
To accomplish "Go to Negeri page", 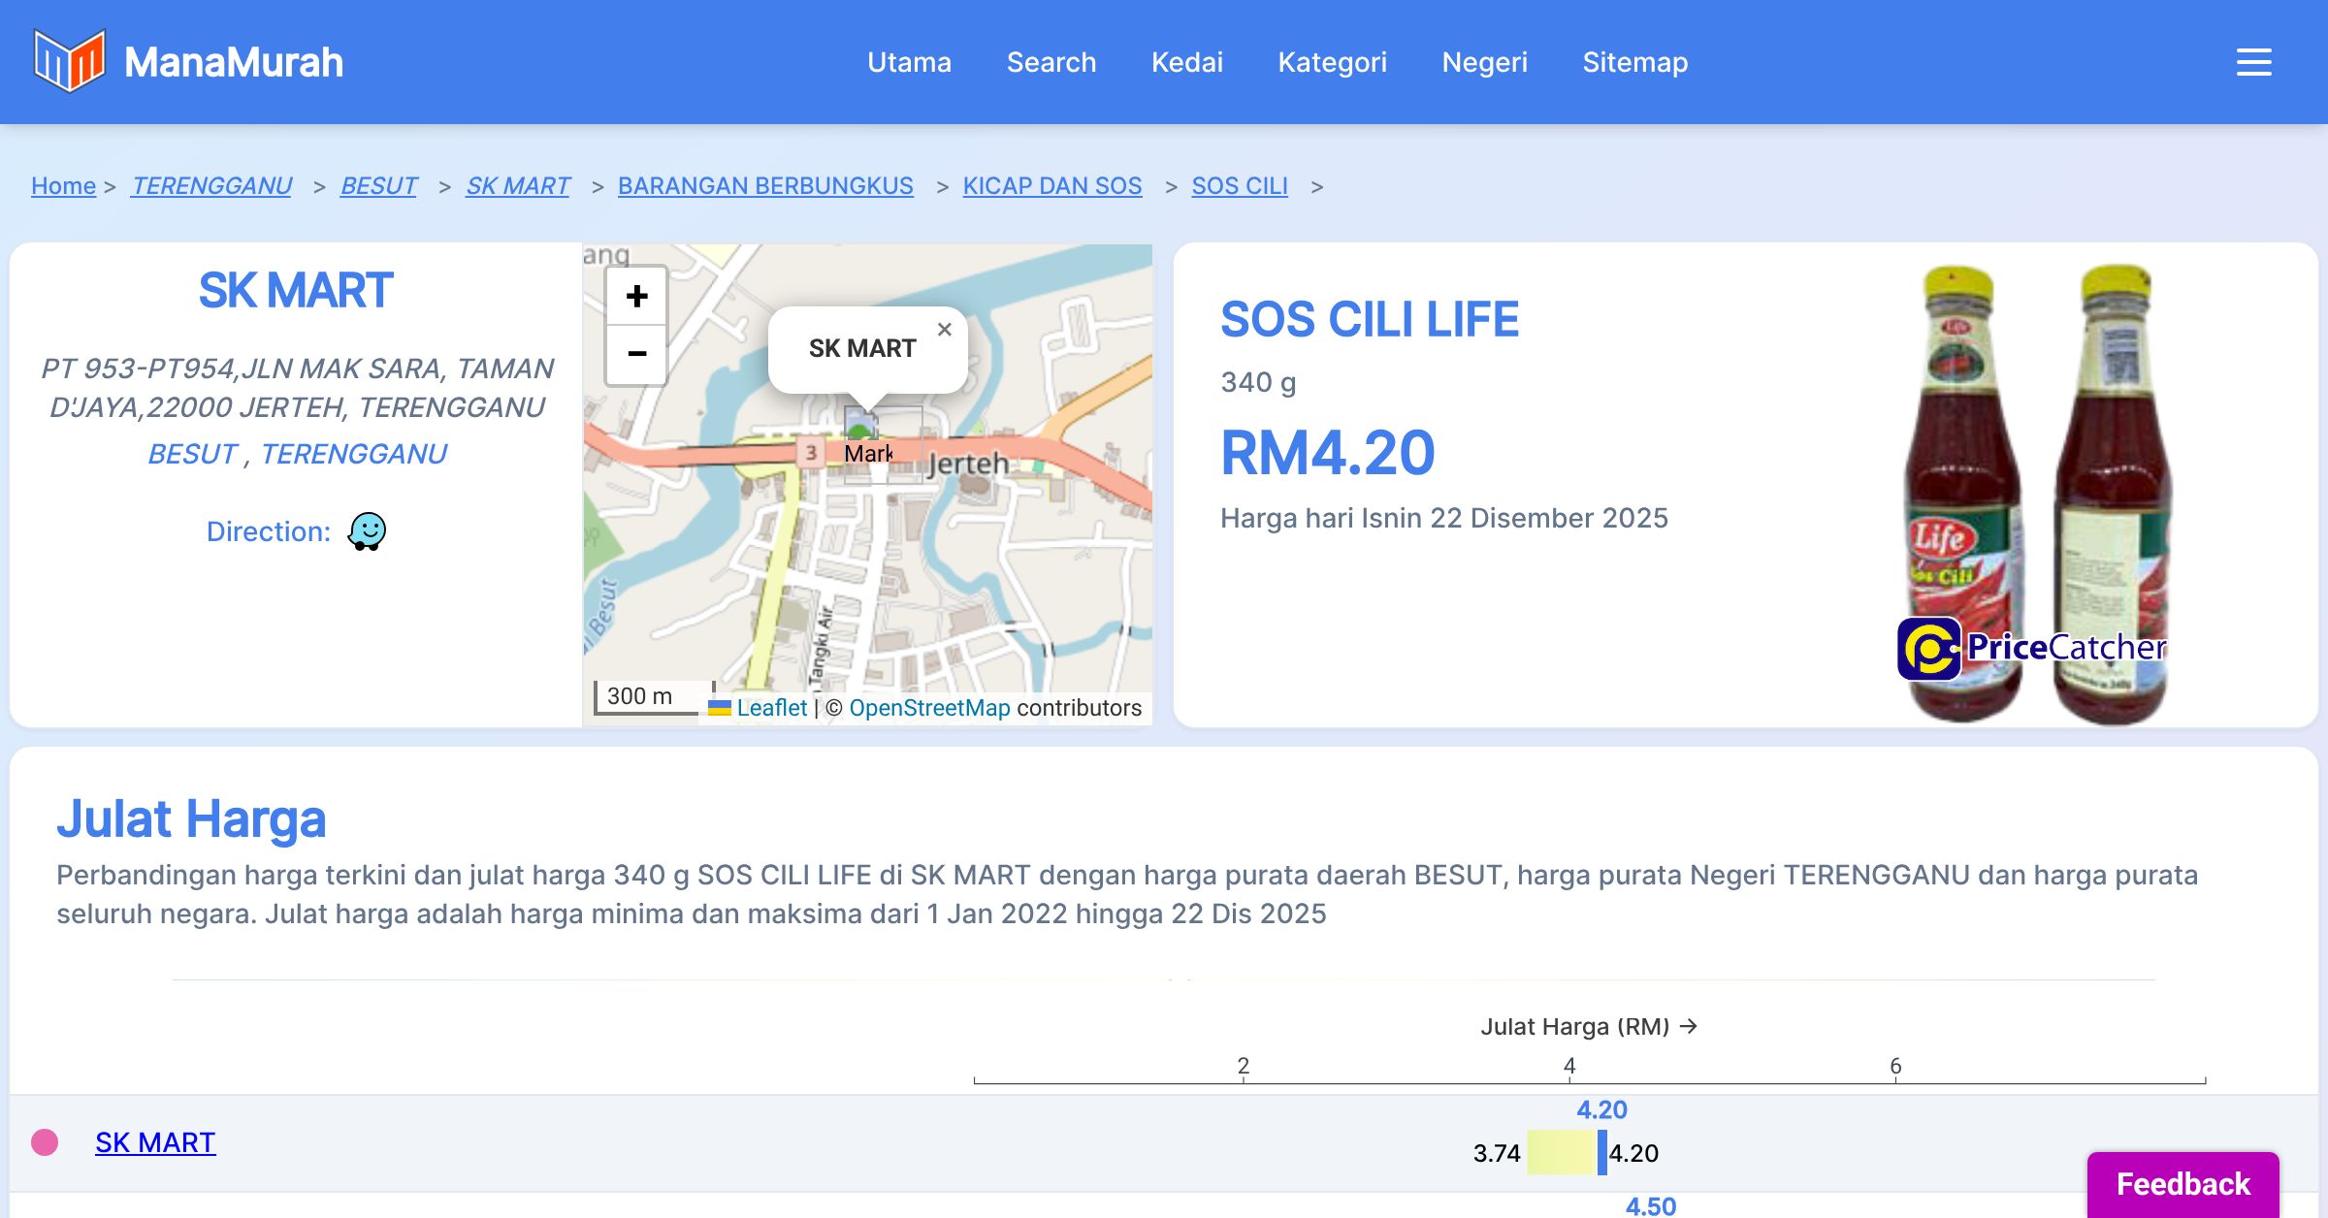I will [x=1484, y=62].
